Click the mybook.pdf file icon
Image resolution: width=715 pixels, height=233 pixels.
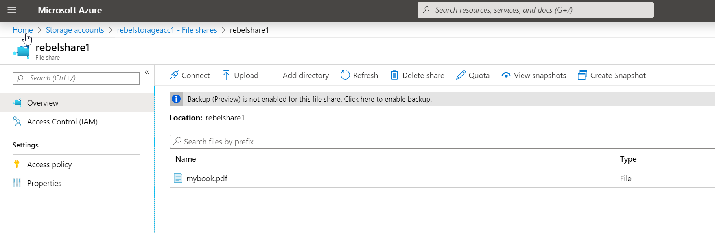click(178, 178)
